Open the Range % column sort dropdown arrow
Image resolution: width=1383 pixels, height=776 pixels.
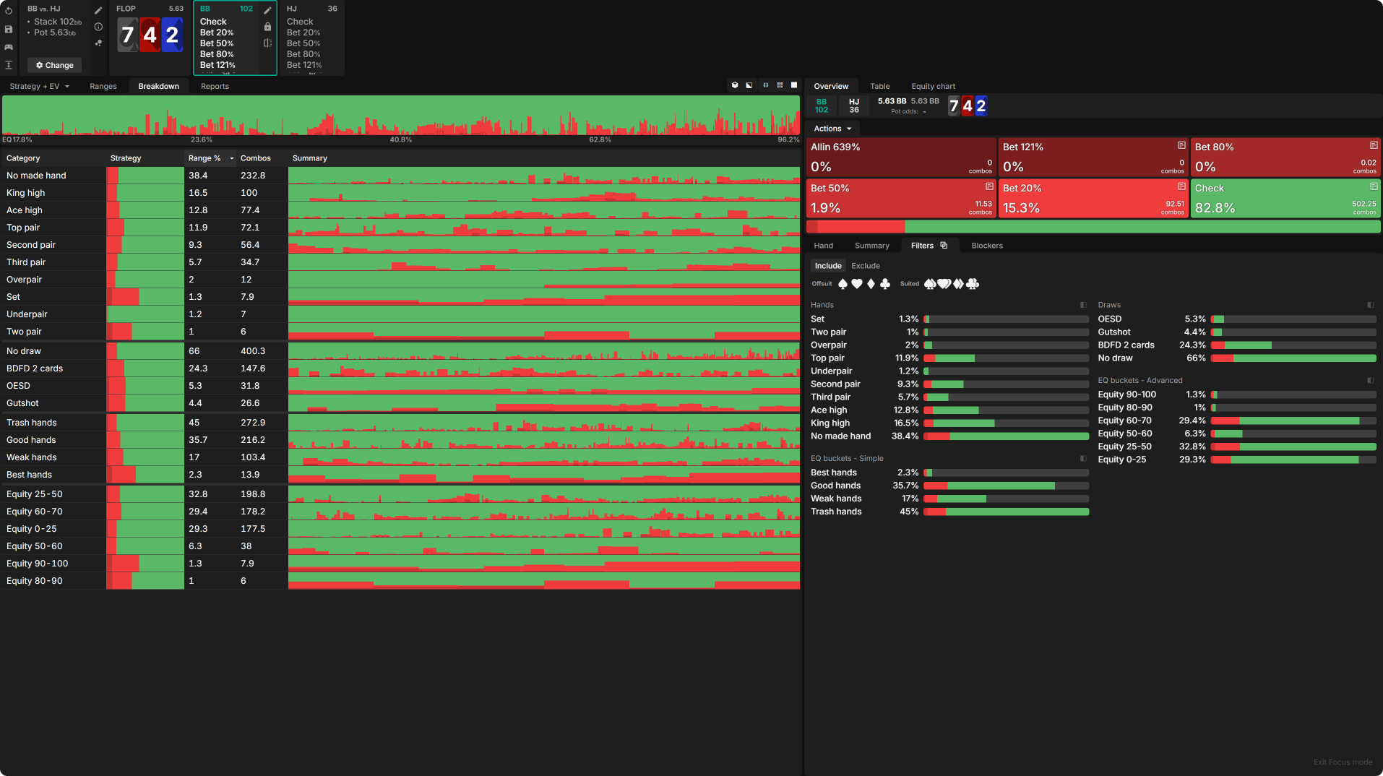point(232,158)
